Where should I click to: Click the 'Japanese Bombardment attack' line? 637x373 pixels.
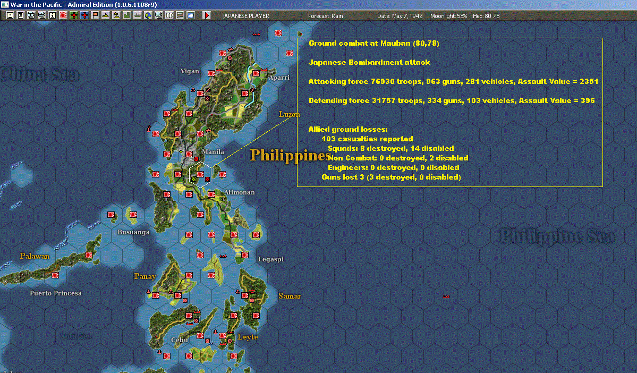(x=369, y=62)
